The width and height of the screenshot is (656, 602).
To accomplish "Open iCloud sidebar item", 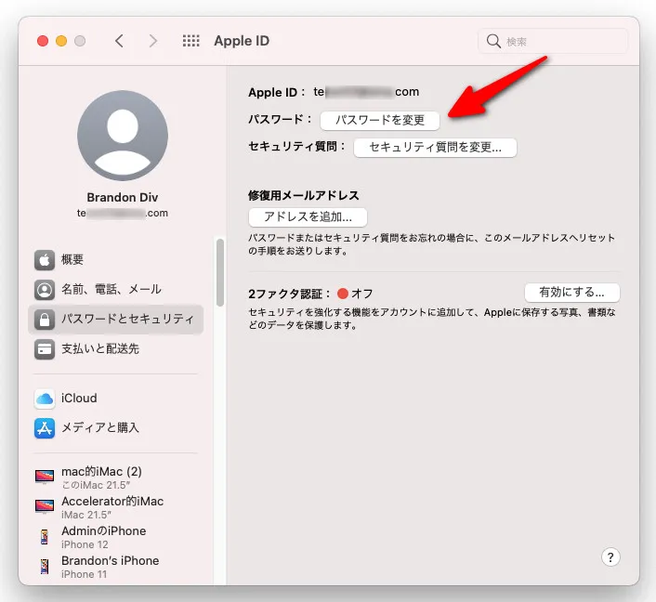I will (x=115, y=399).
